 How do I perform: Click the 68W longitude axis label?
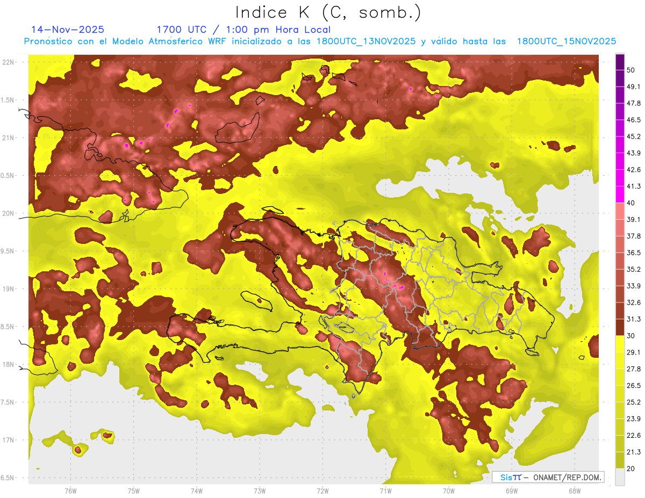(574, 491)
